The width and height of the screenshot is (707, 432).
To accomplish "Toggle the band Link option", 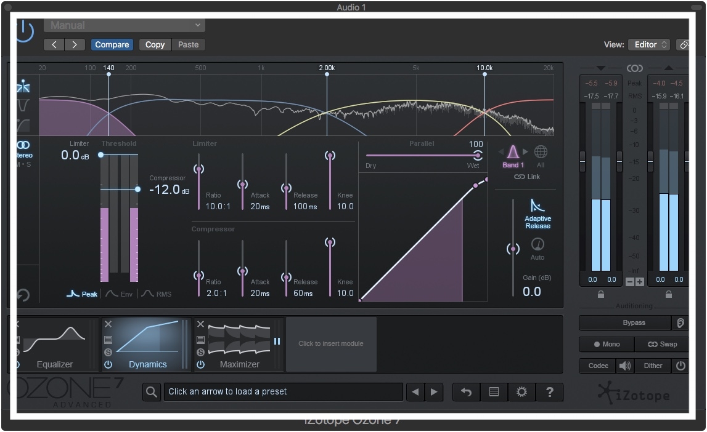I will pyautogui.click(x=527, y=177).
